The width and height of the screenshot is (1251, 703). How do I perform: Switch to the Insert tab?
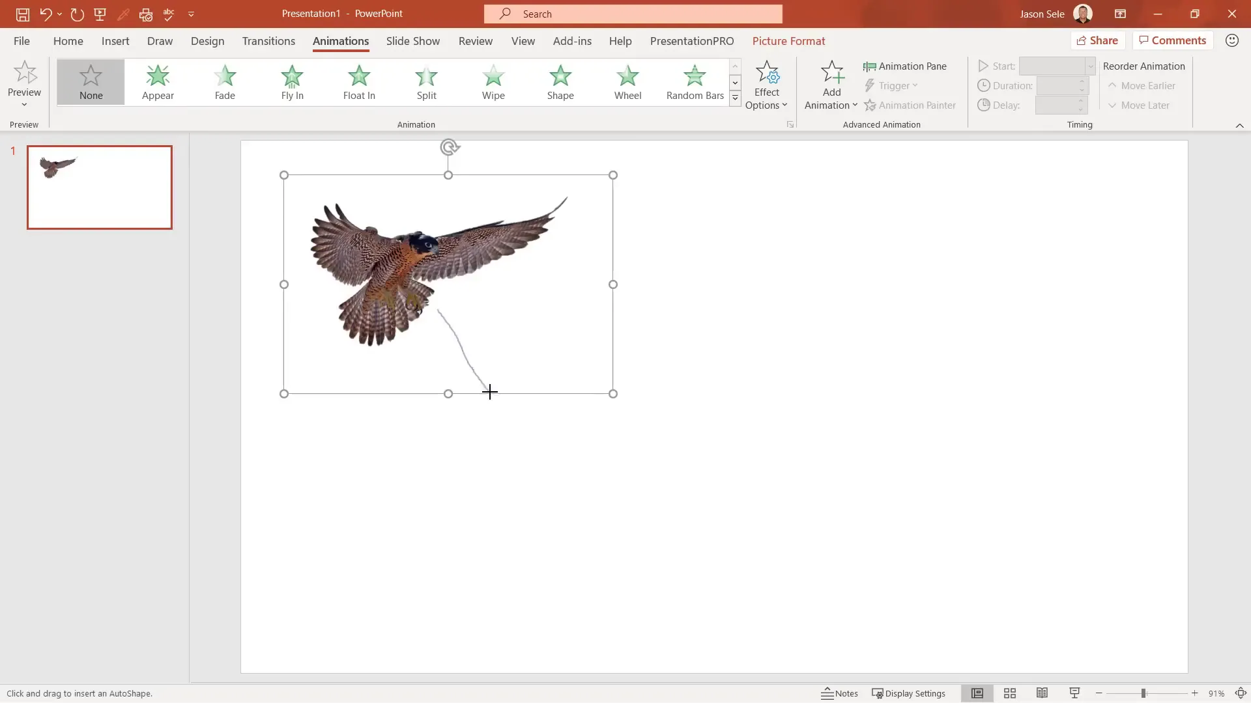115,41
